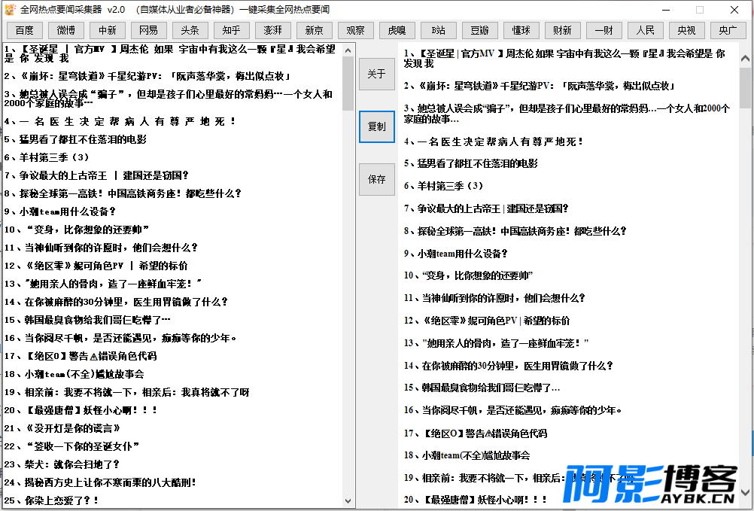Screen dimensions: 754x511
Task: Select left list item 2 《崩坏:星穹铁道》
Action: [x=147, y=77]
